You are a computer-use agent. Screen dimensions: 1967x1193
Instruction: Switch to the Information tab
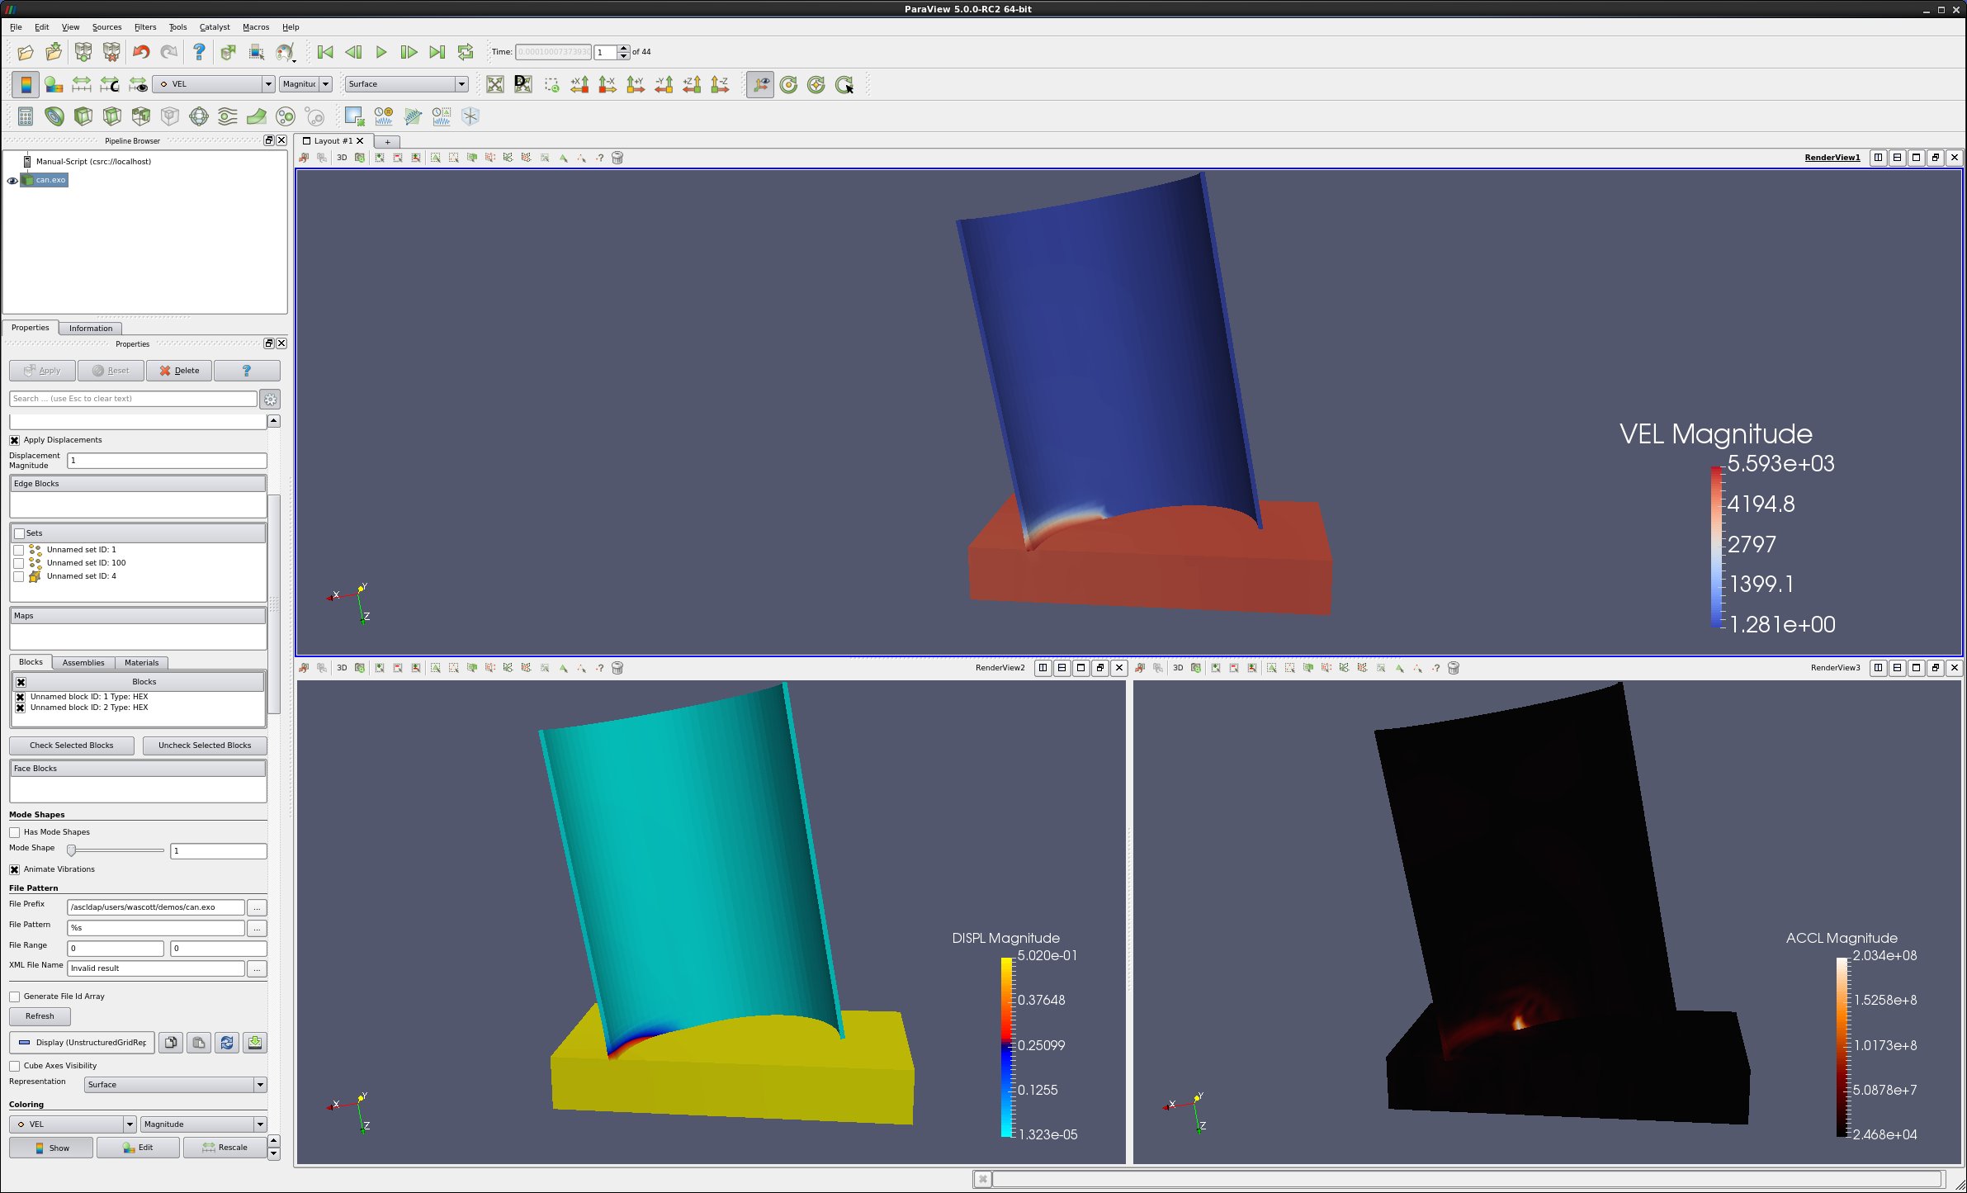pos(91,329)
